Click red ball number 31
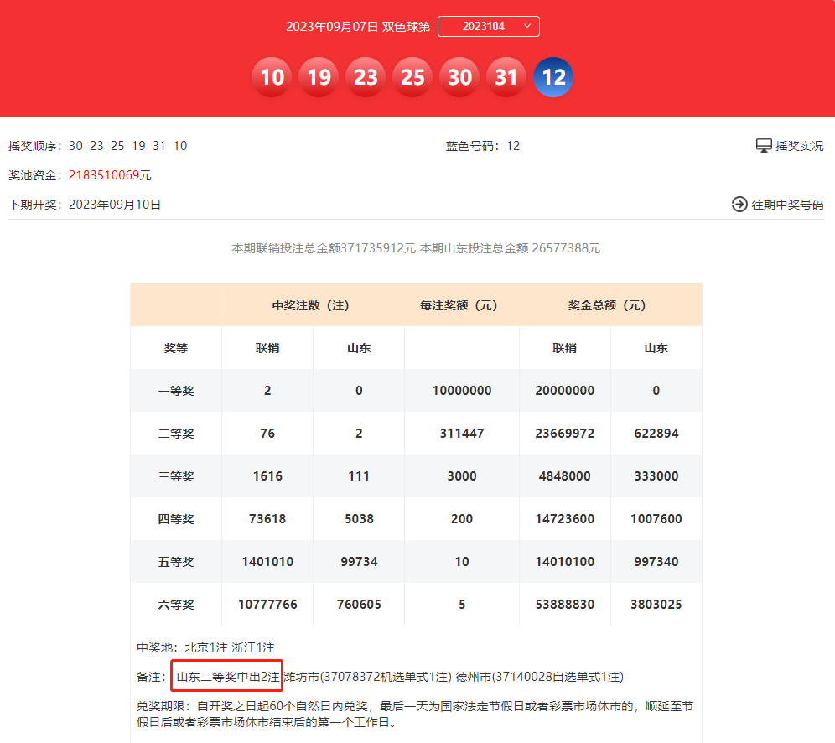Viewport: 835px width, 743px height. coord(506,77)
